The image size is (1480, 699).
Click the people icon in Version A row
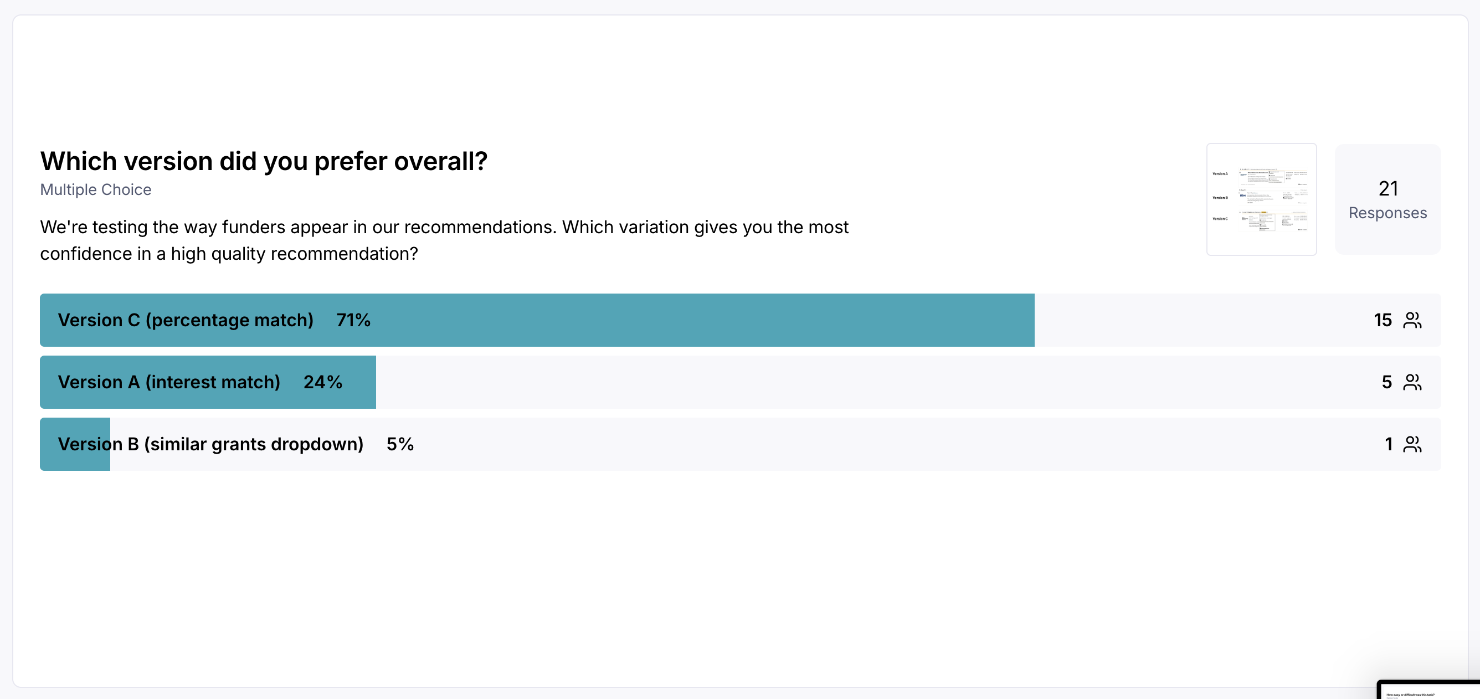point(1412,382)
